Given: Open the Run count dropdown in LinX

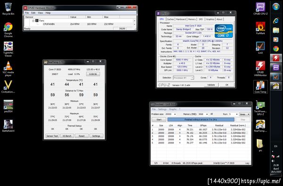Looking at the screenshot, I should point(237,114).
